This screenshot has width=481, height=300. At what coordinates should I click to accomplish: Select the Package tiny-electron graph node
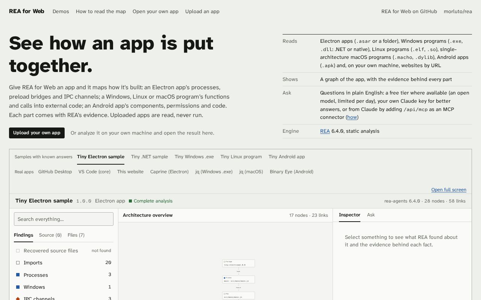click(239, 263)
